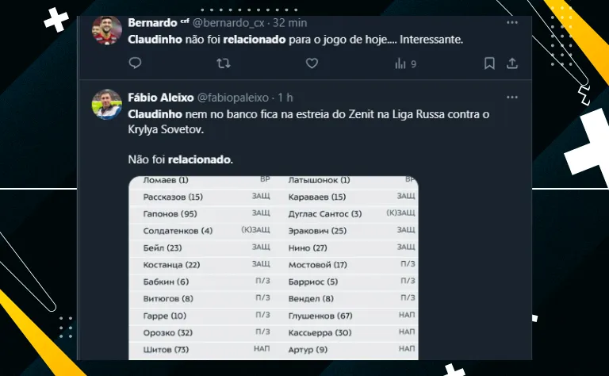
Task: Retweet Bernardo's Claudinho post
Action: click(x=223, y=63)
